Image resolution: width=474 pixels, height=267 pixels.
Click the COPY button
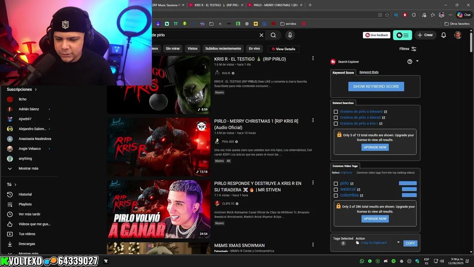pos(410,243)
